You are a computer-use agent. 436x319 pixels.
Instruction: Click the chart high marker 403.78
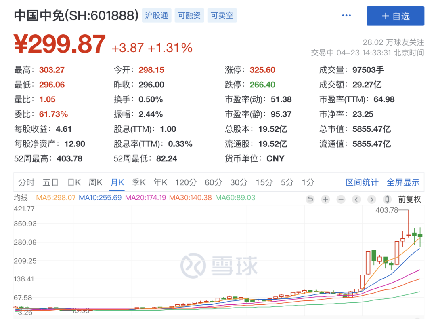(x=387, y=210)
